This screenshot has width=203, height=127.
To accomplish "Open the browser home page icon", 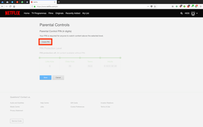I will [x=14, y=6].
